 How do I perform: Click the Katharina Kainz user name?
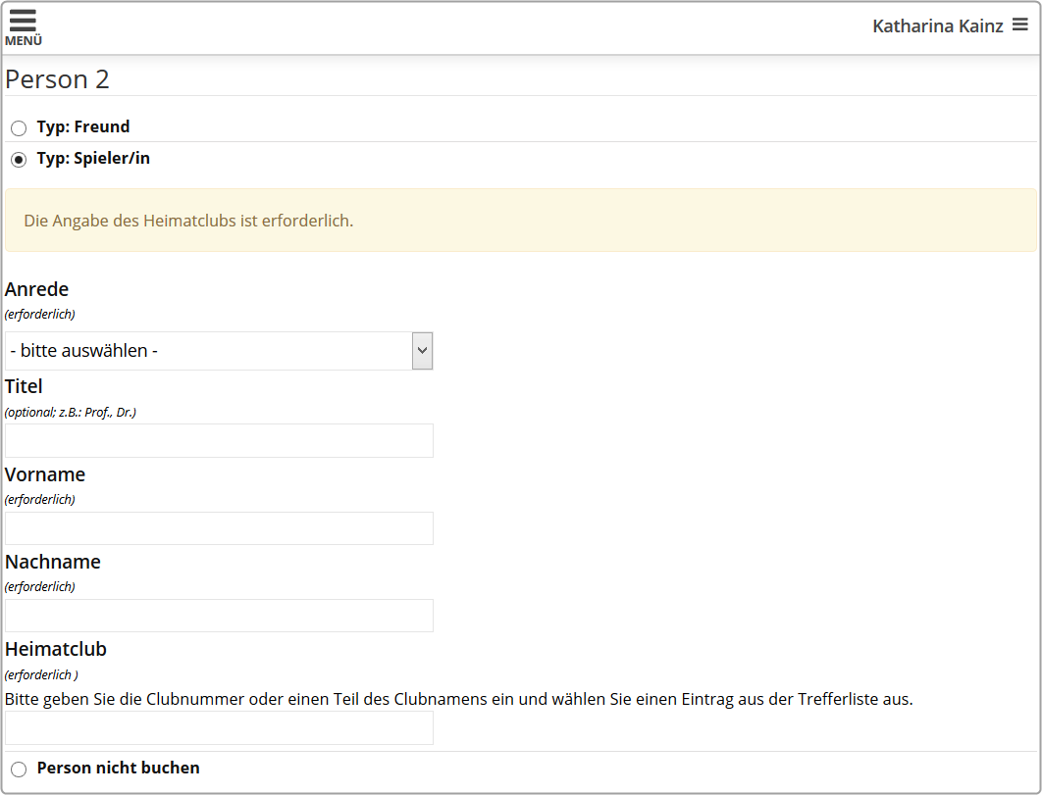937,26
